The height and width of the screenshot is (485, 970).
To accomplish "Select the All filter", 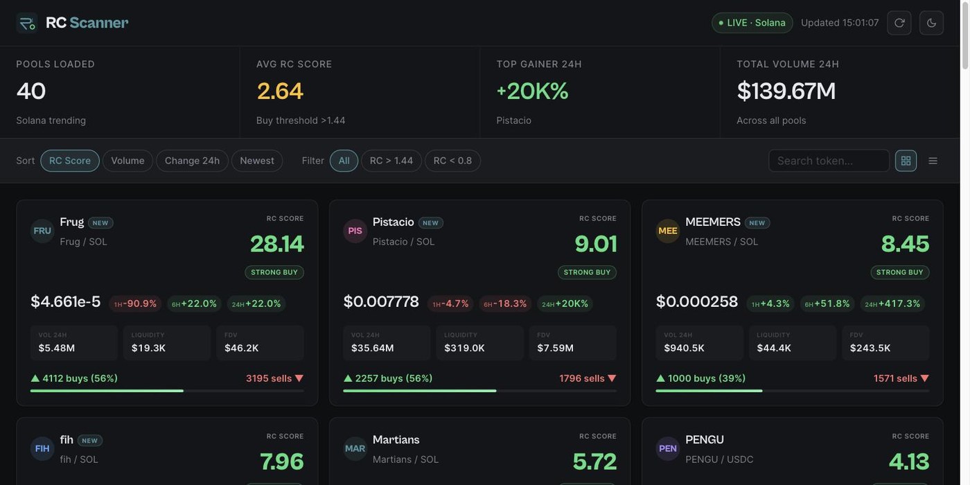I will click(344, 161).
